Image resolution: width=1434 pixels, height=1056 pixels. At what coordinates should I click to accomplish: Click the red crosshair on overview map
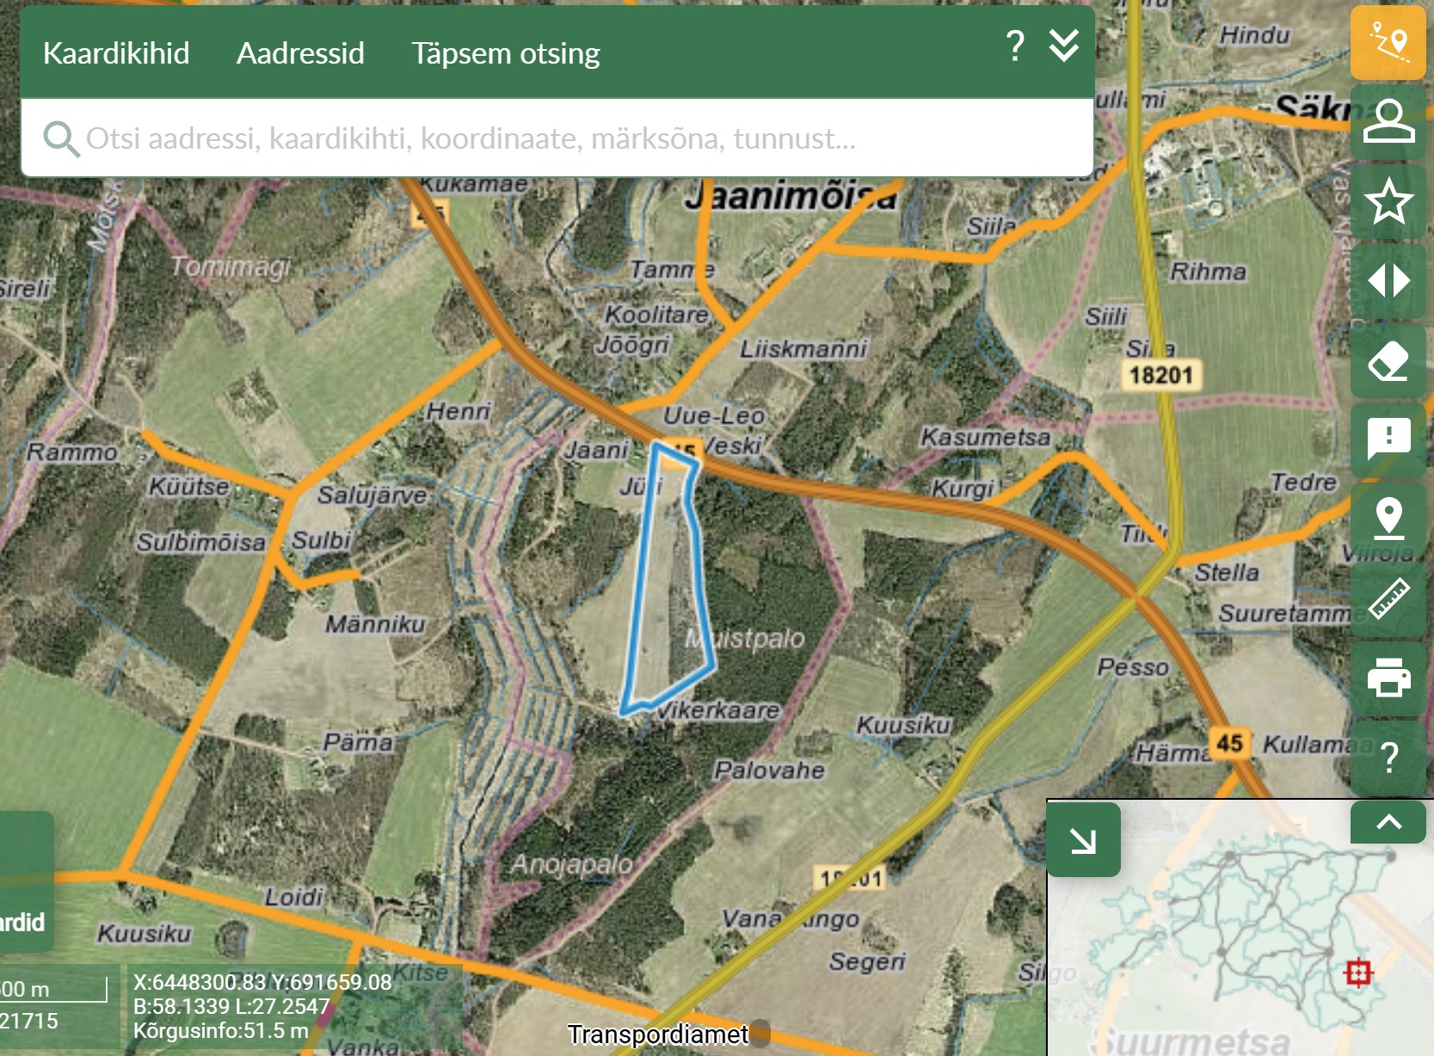1358,973
